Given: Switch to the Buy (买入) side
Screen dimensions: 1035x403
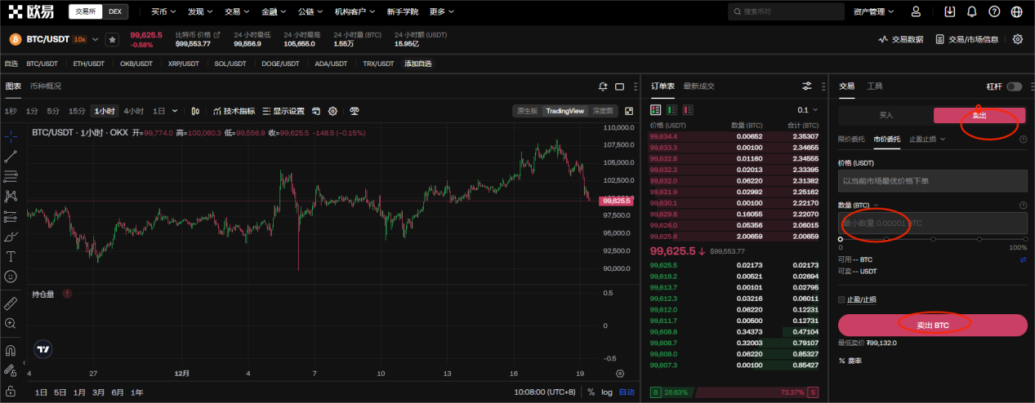Looking at the screenshot, I should (886, 116).
